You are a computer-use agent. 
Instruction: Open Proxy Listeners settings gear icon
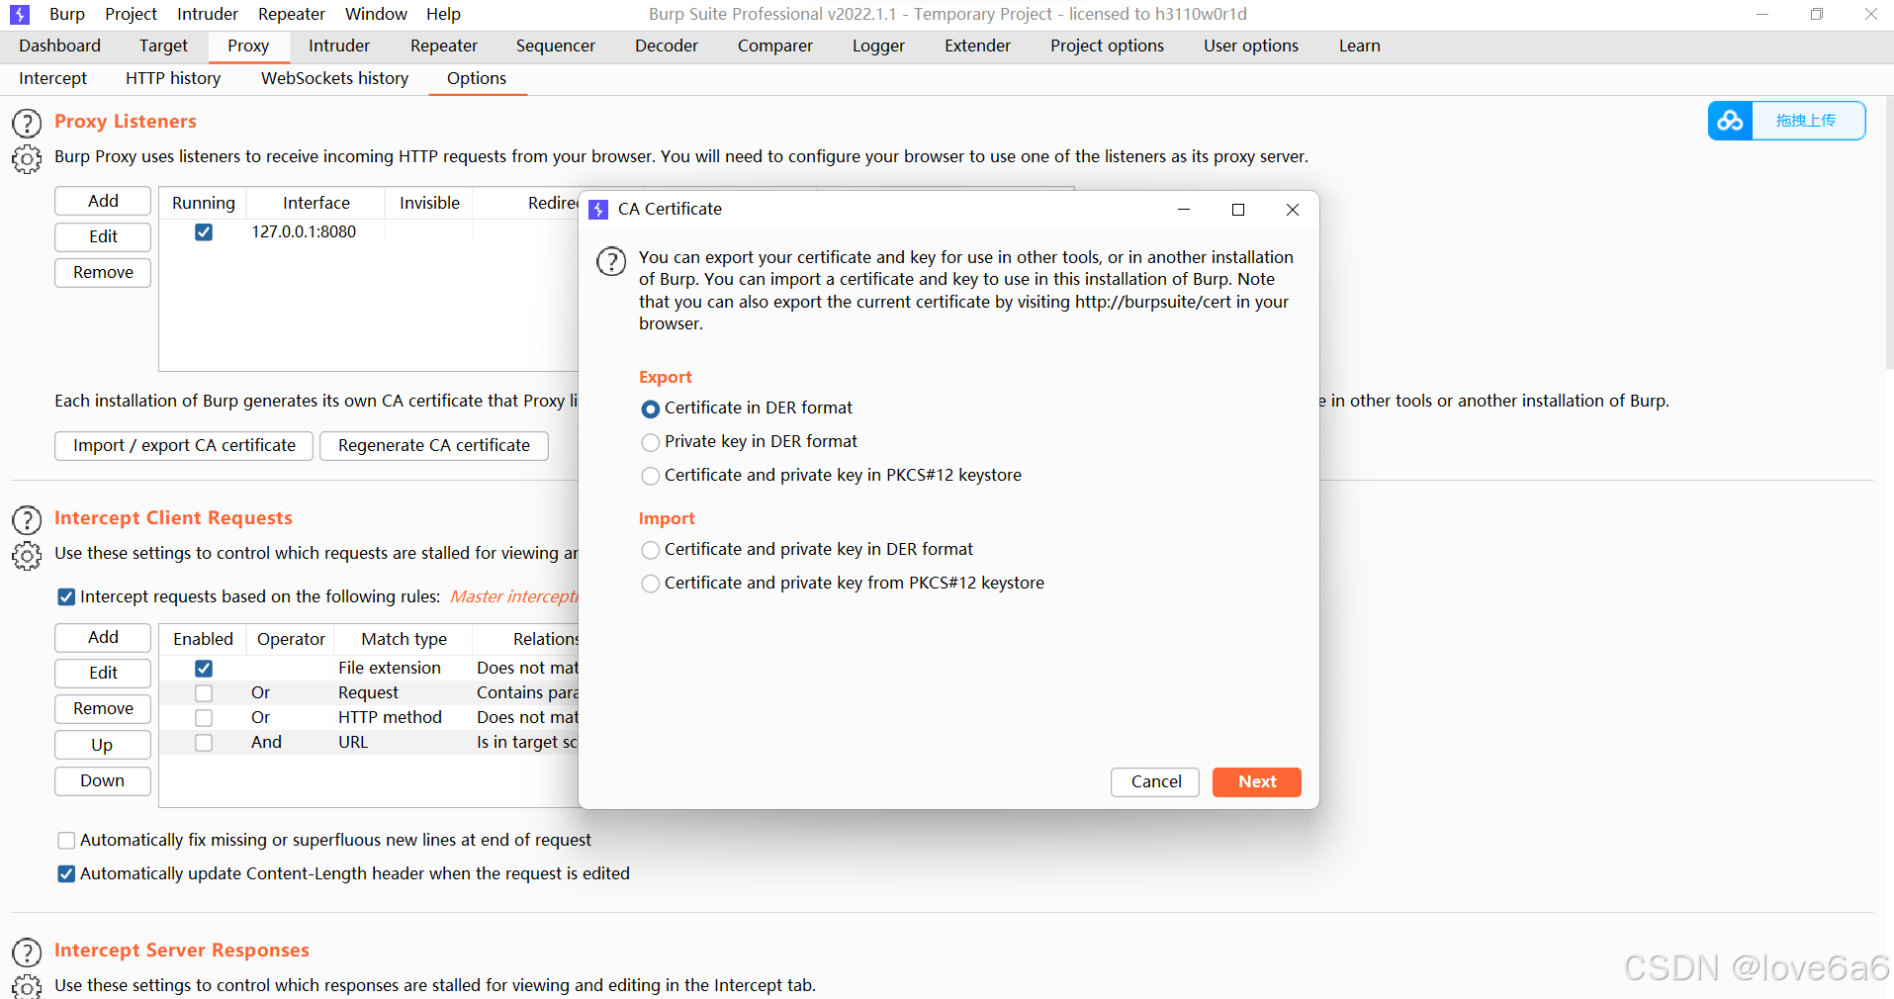pos(27,159)
